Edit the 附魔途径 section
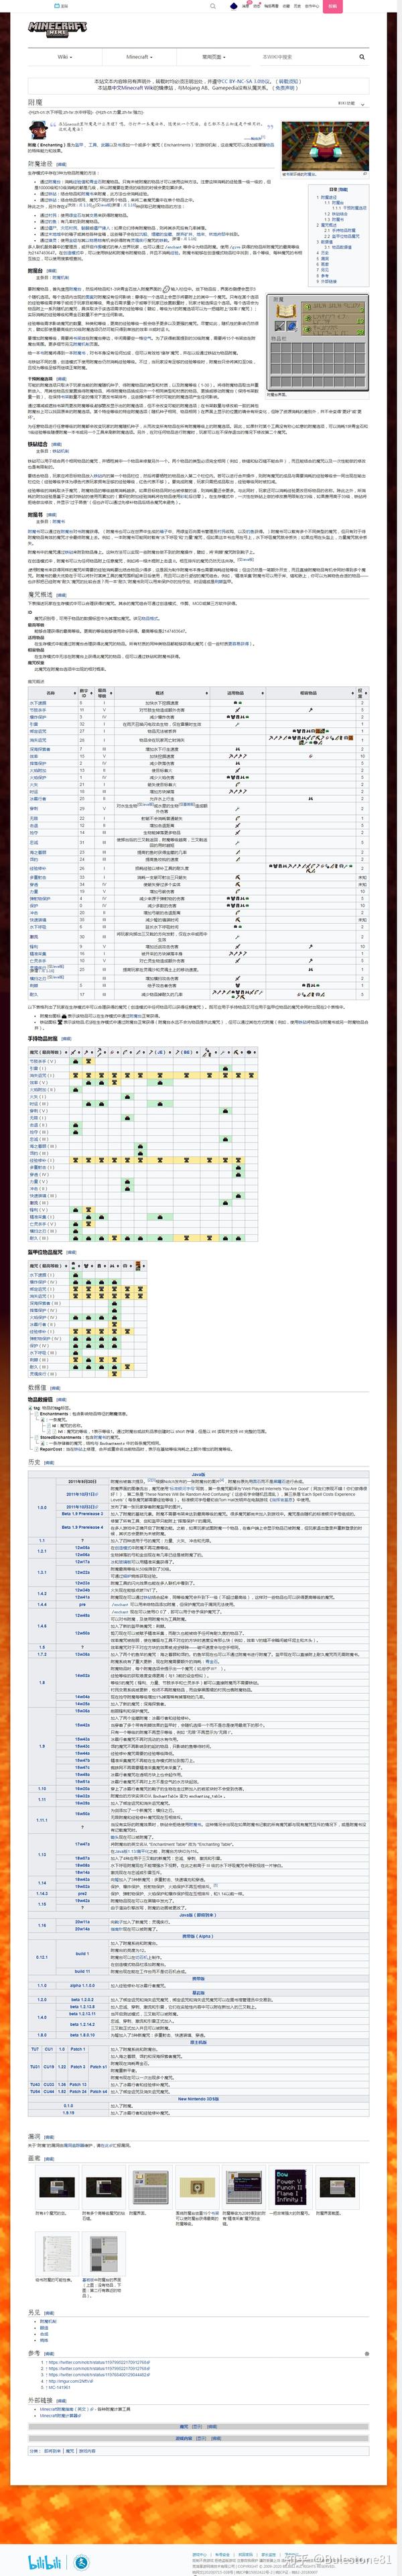The height and width of the screenshot is (2576, 402). click(61, 164)
